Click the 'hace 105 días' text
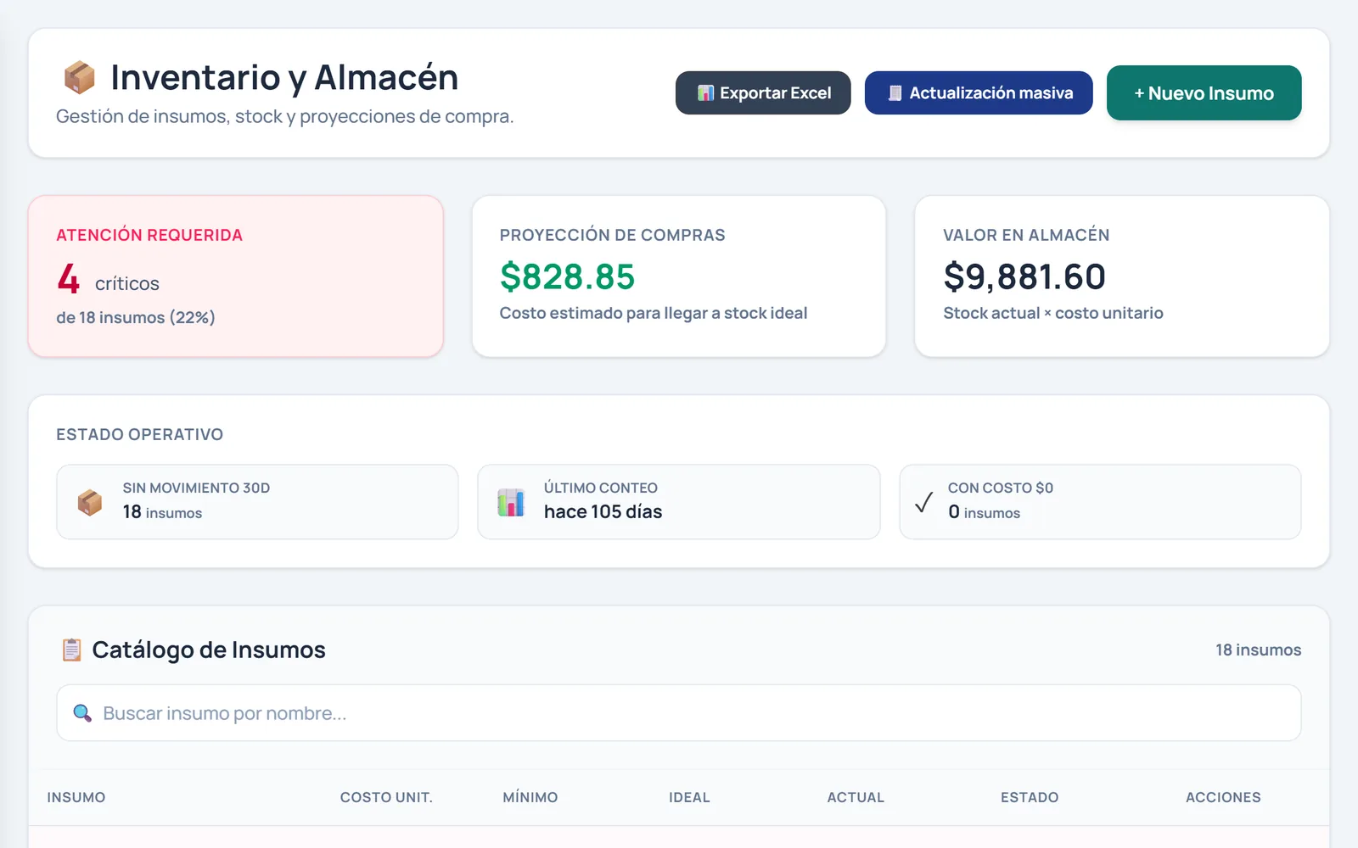 coord(603,511)
